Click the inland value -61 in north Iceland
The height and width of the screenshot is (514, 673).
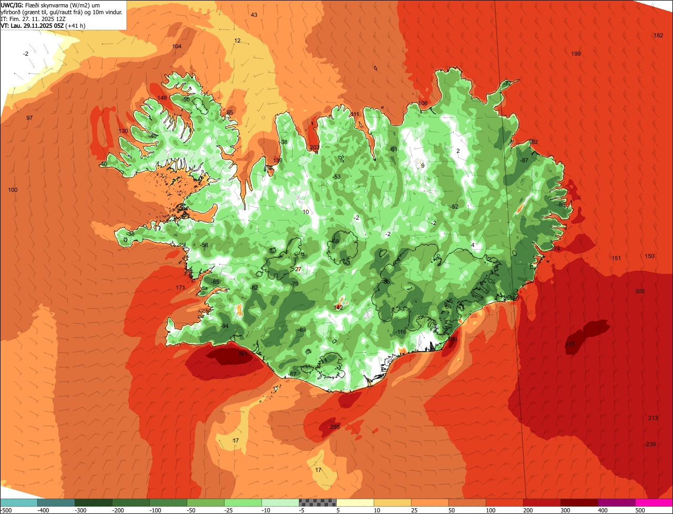(393, 149)
